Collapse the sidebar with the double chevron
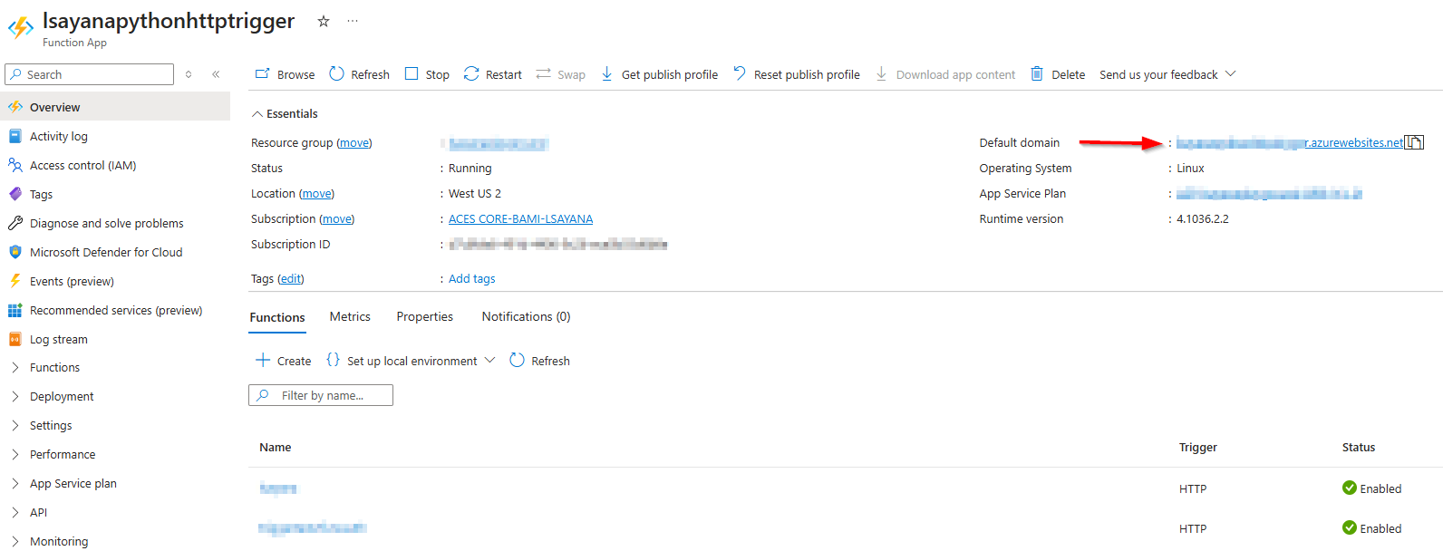The width and height of the screenshot is (1443, 551). tap(216, 74)
